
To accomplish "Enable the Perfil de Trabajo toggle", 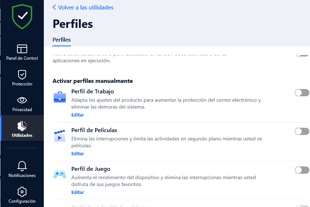I will point(302,92).
